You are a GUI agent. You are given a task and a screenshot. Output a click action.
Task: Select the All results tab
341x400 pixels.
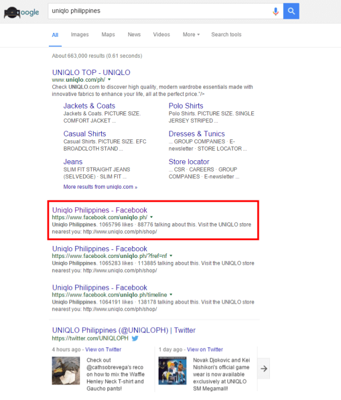pos(55,35)
